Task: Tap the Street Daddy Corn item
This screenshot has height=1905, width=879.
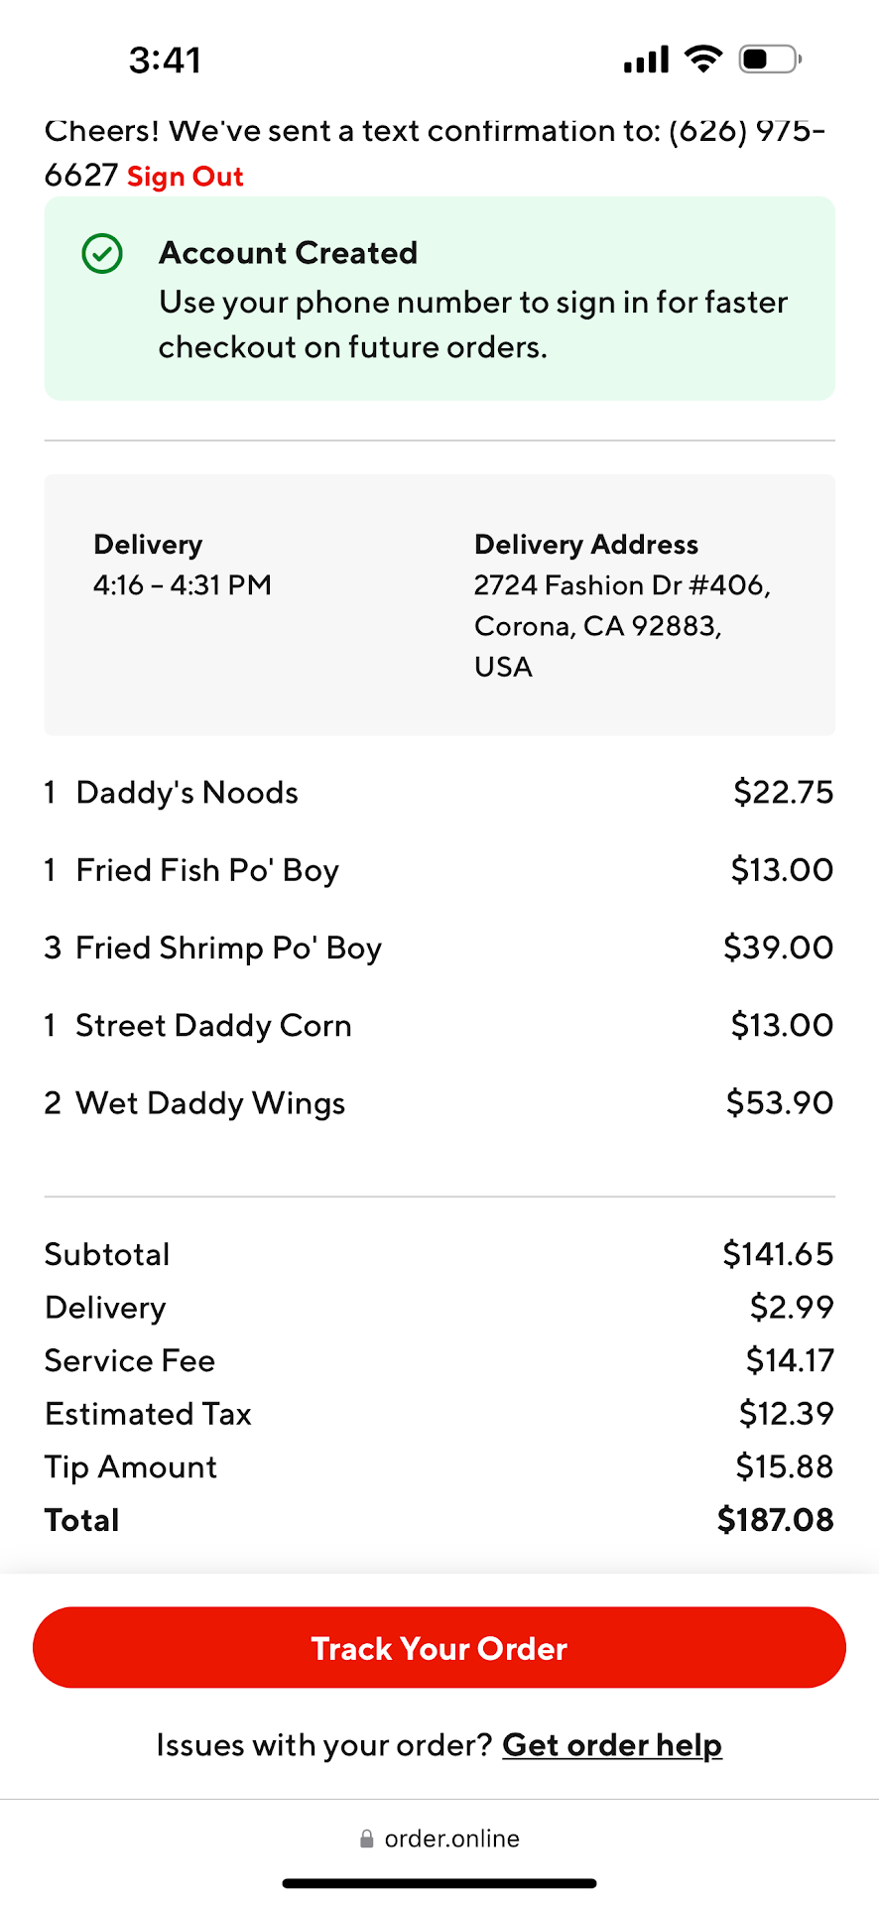Action: click(x=213, y=1025)
